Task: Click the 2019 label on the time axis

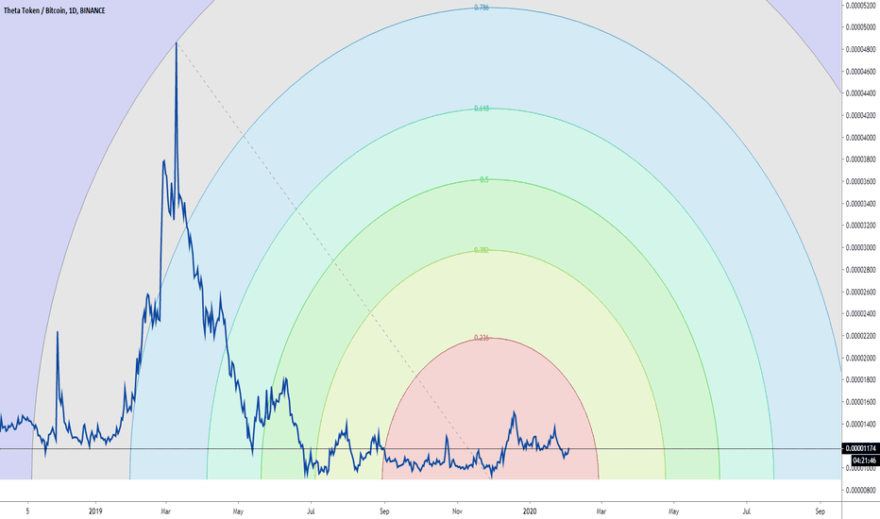Action: click(95, 511)
